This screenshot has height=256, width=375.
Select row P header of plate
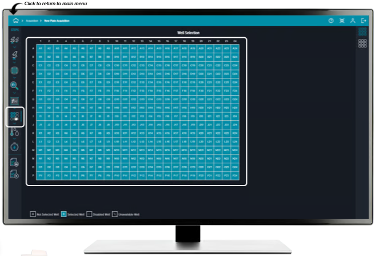(33, 175)
